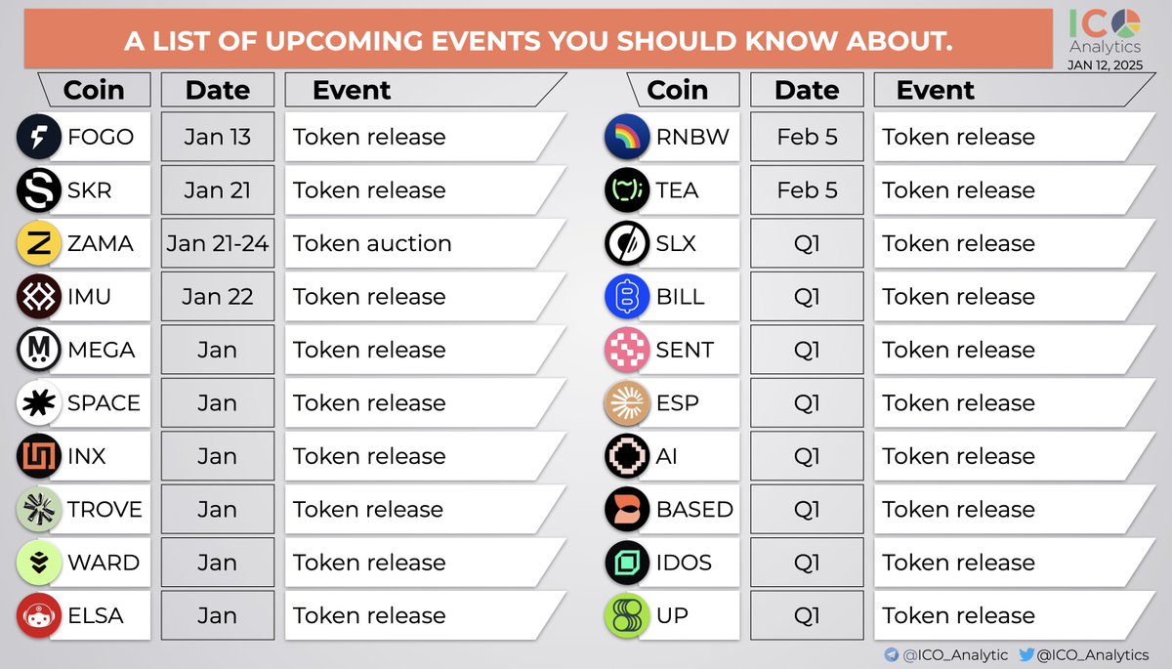Image resolution: width=1172 pixels, height=669 pixels.
Task: Select the BILL blue coin icon
Action: click(628, 297)
